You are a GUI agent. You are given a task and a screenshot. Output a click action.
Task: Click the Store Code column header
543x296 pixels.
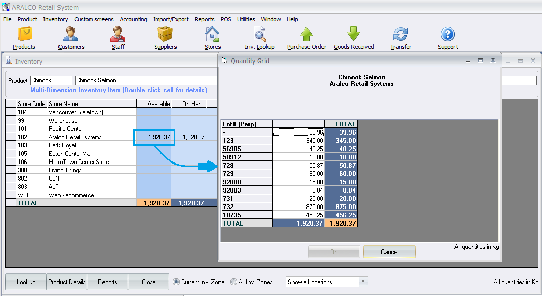click(x=31, y=104)
